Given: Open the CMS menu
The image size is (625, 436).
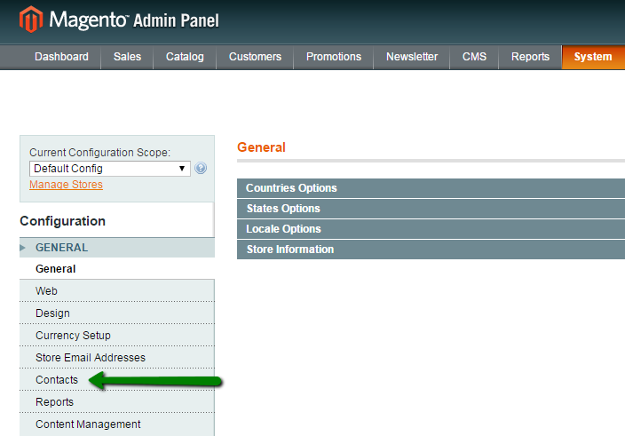Looking at the screenshot, I should click(474, 57).
